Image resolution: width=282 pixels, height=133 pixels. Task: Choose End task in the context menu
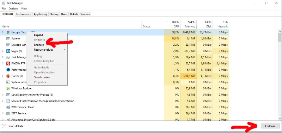[47, 45]
